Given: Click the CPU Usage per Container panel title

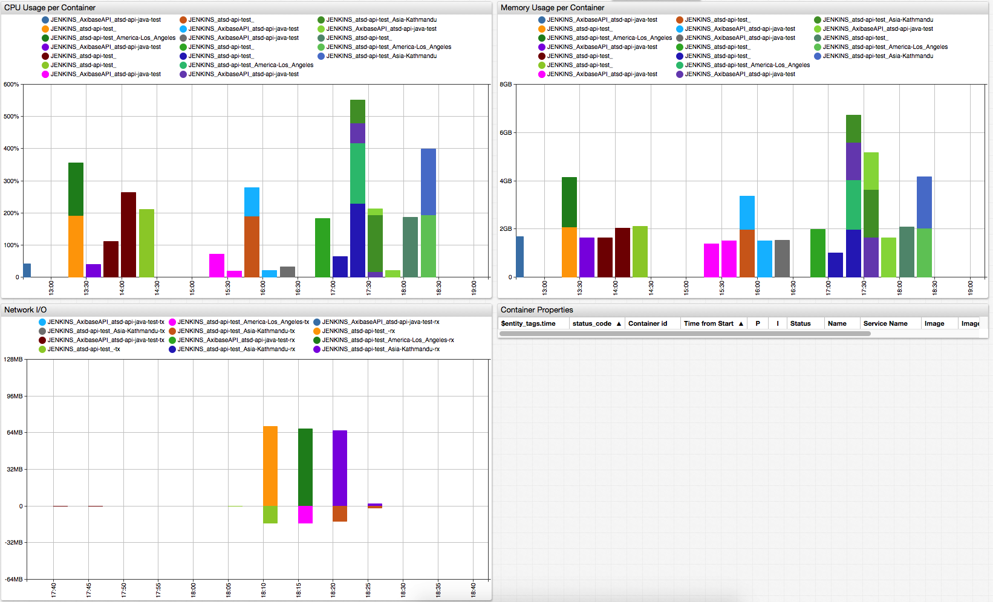Looking at the screenshot, I should [50, 8].
